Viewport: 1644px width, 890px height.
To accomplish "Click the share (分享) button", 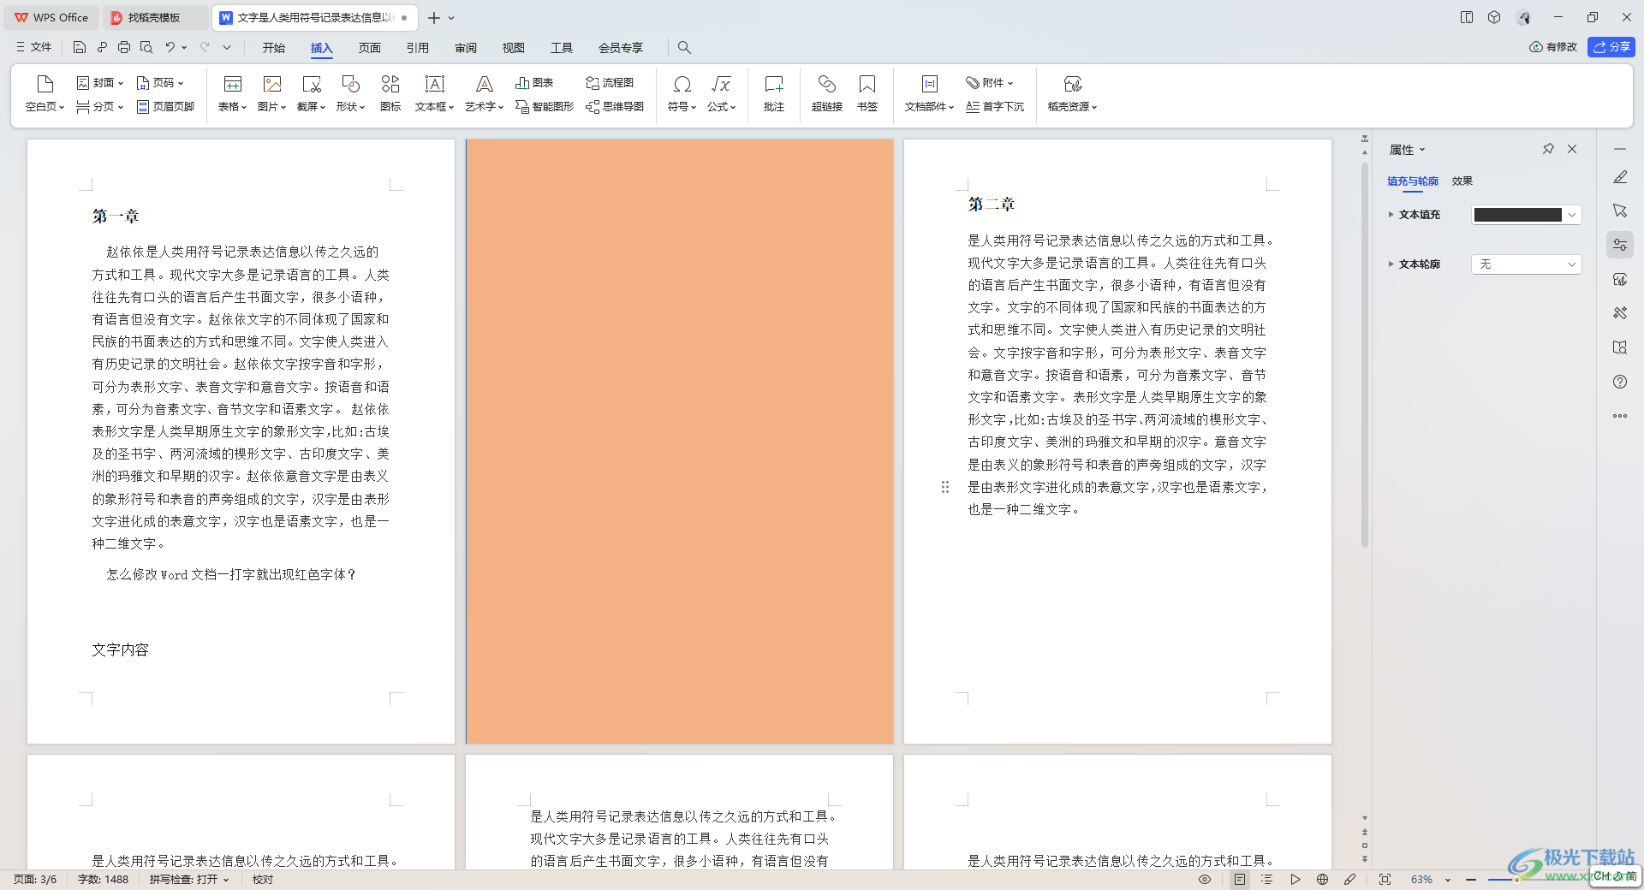I will coord(1611,47).
